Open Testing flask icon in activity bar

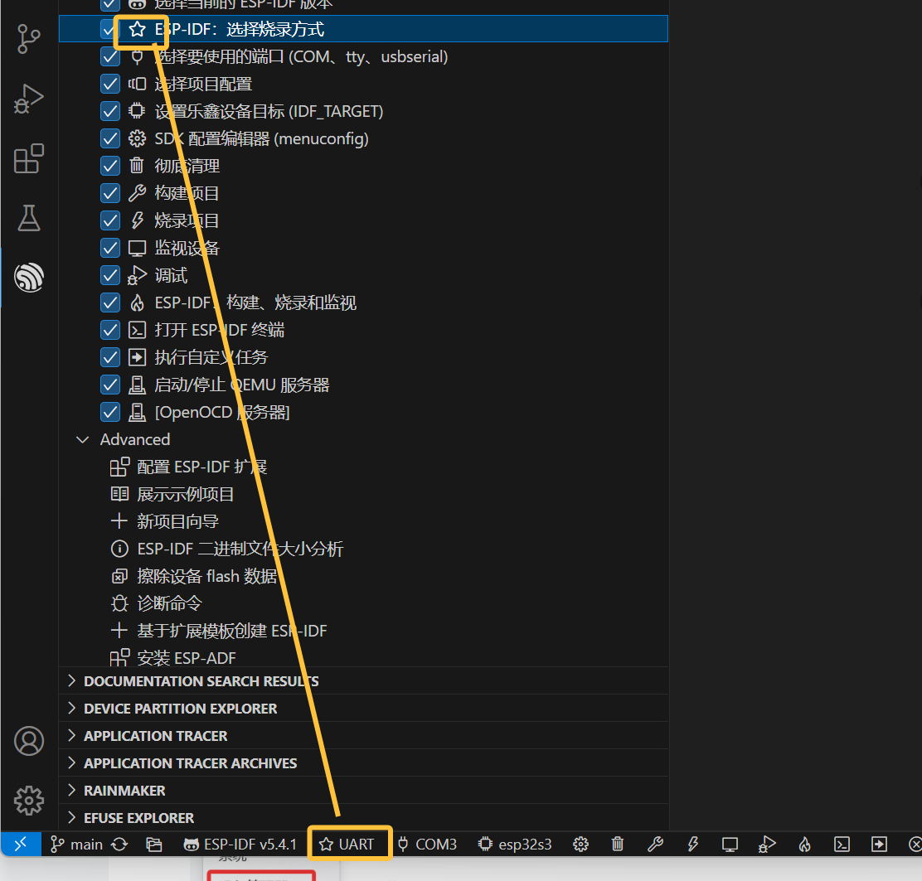point(28,218)
